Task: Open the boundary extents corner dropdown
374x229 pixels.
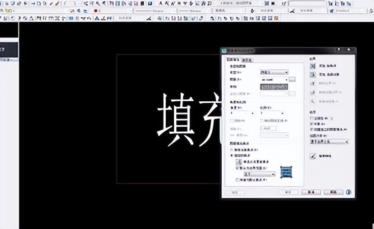Action: [x=259, y=174]
